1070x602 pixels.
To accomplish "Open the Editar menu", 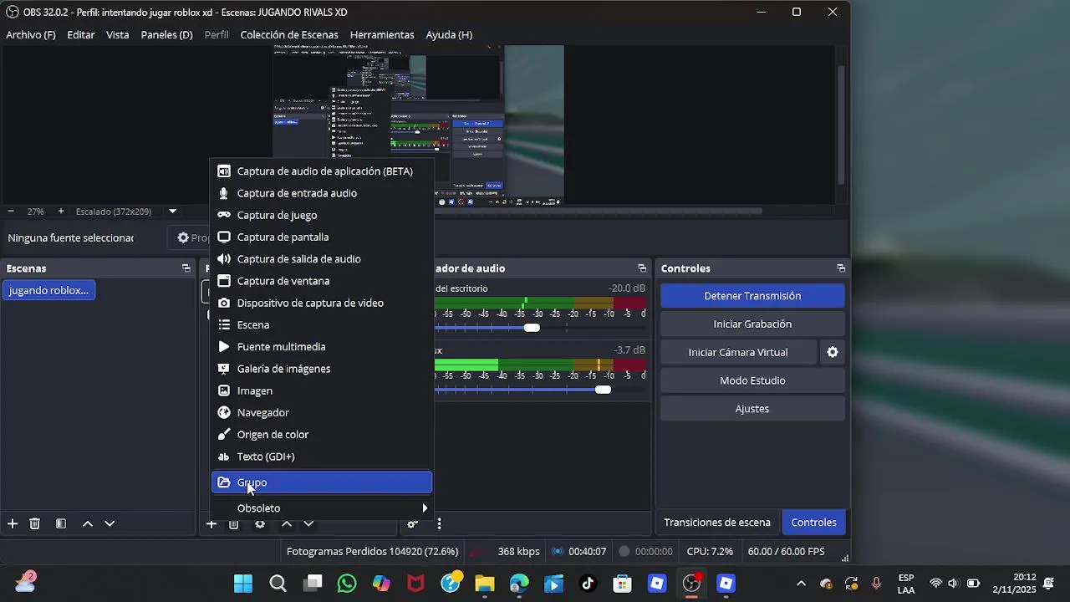I will tap(81, 35).
